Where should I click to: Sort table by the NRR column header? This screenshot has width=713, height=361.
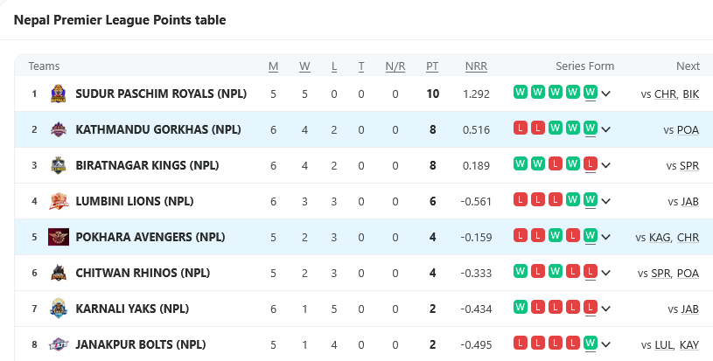point(476,66)
